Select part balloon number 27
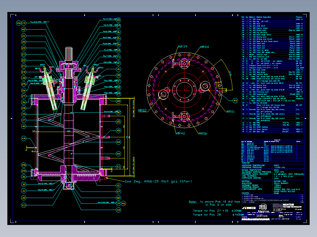The height and width of the screenshot is (237, 317). coord(24,96)
